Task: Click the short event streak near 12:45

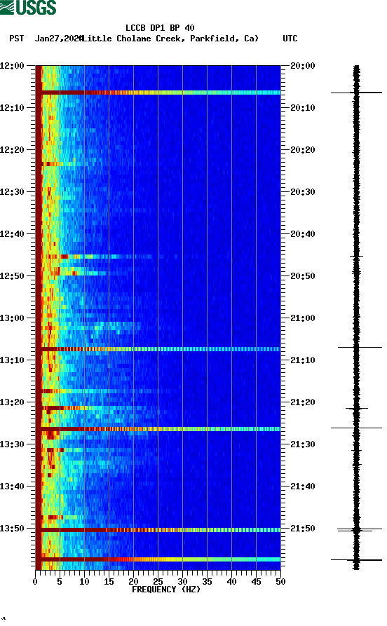Action: point(98,257)
